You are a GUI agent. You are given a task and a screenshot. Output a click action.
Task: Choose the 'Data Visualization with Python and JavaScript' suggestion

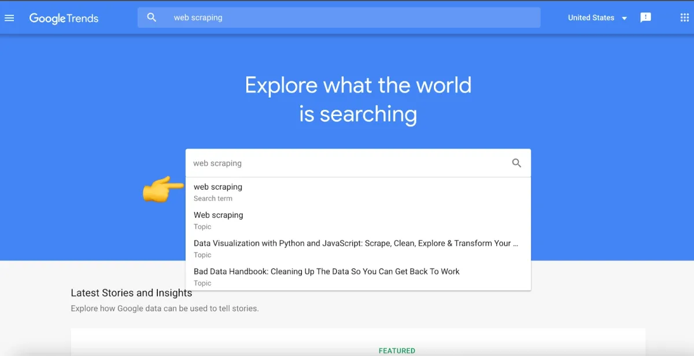point(358,249)
